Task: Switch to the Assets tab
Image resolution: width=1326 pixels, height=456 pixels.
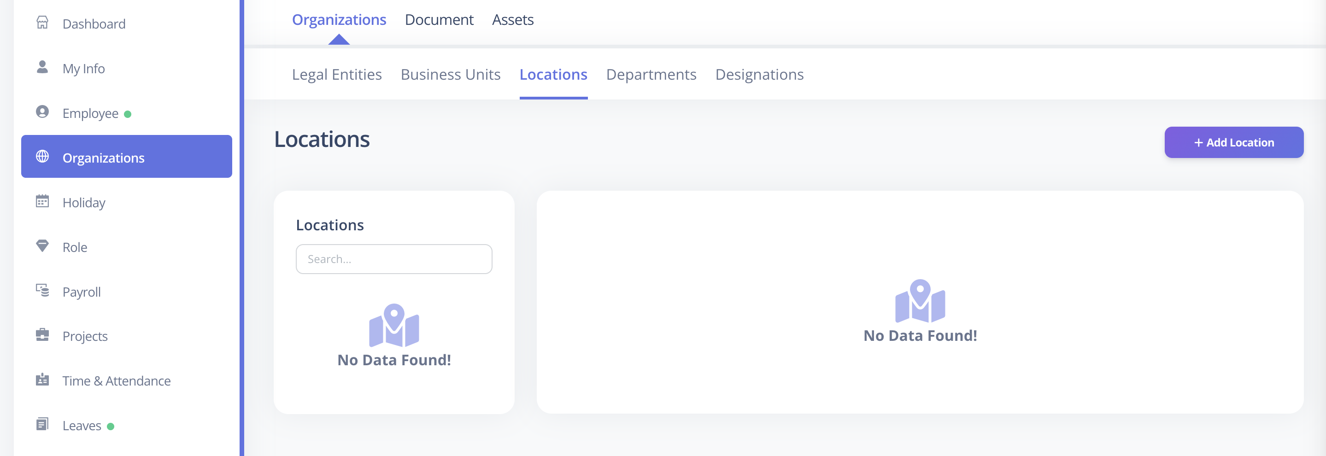Action: point(513,19)
